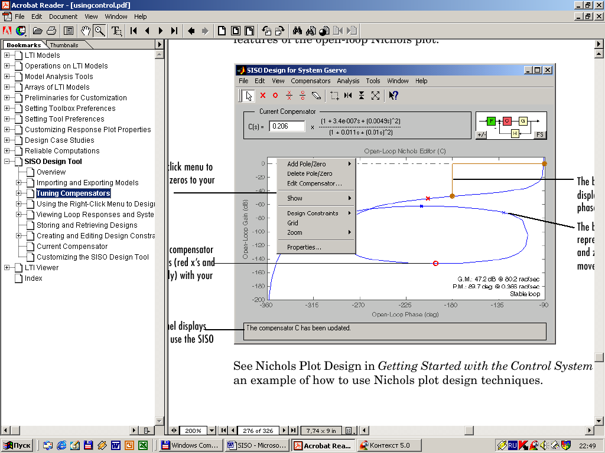Expand the Model Analysis Tools bookmark
Viewport: 605px width, 453px height.
(7, 76)
